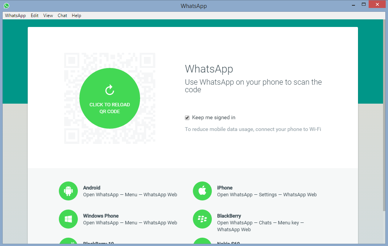Click the Wi-Fi data usage hint text
Viewport: 388px width, 246px height.
(253, 129)
